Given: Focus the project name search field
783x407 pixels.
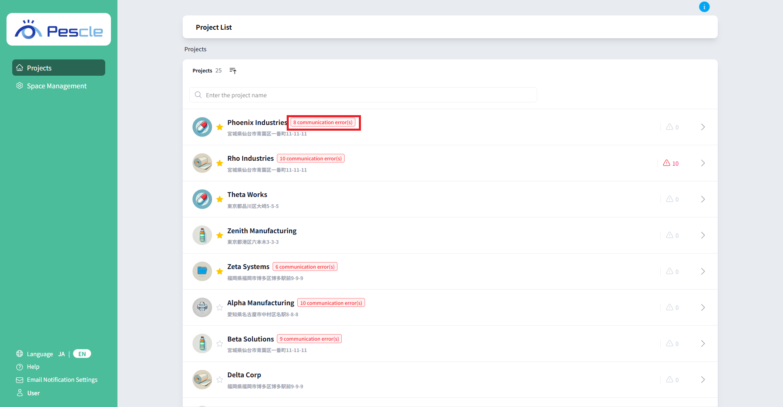Looking at the screenshot, I should pyautogui.click(x=363, y=95).
